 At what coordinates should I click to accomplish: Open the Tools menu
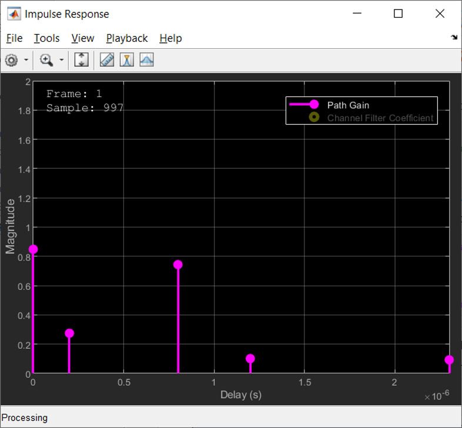pos(46,38)
